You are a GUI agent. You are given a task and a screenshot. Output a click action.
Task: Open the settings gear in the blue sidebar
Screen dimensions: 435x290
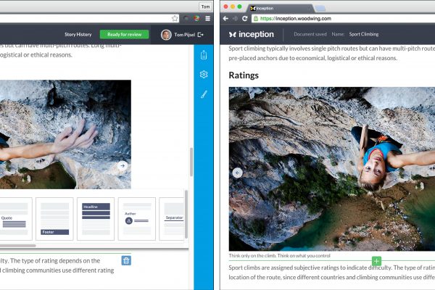point(204,75)
